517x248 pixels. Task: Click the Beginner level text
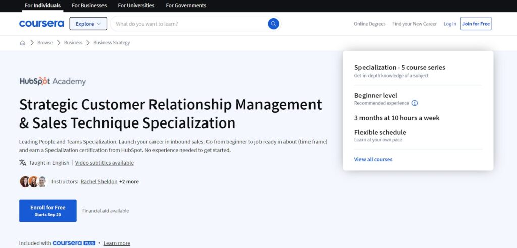(376, 95)
